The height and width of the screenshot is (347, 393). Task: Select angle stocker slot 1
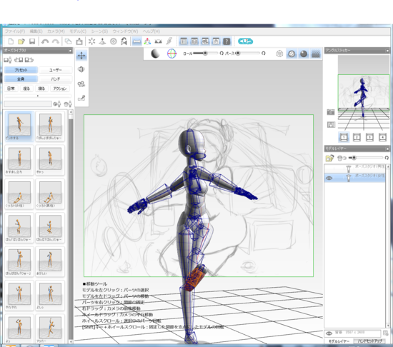344,137
